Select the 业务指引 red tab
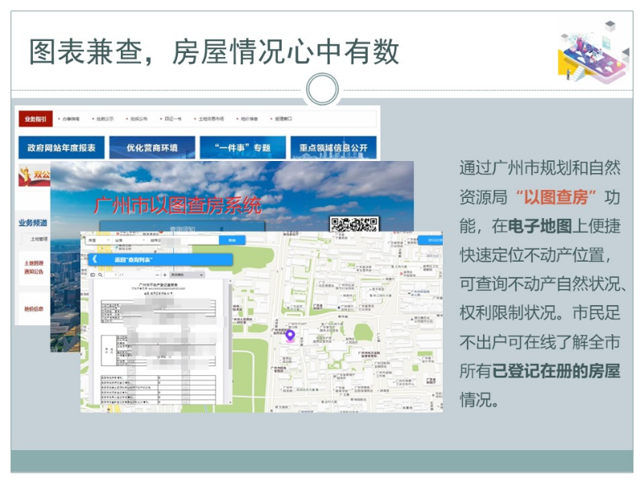 [x=36, y=118]
